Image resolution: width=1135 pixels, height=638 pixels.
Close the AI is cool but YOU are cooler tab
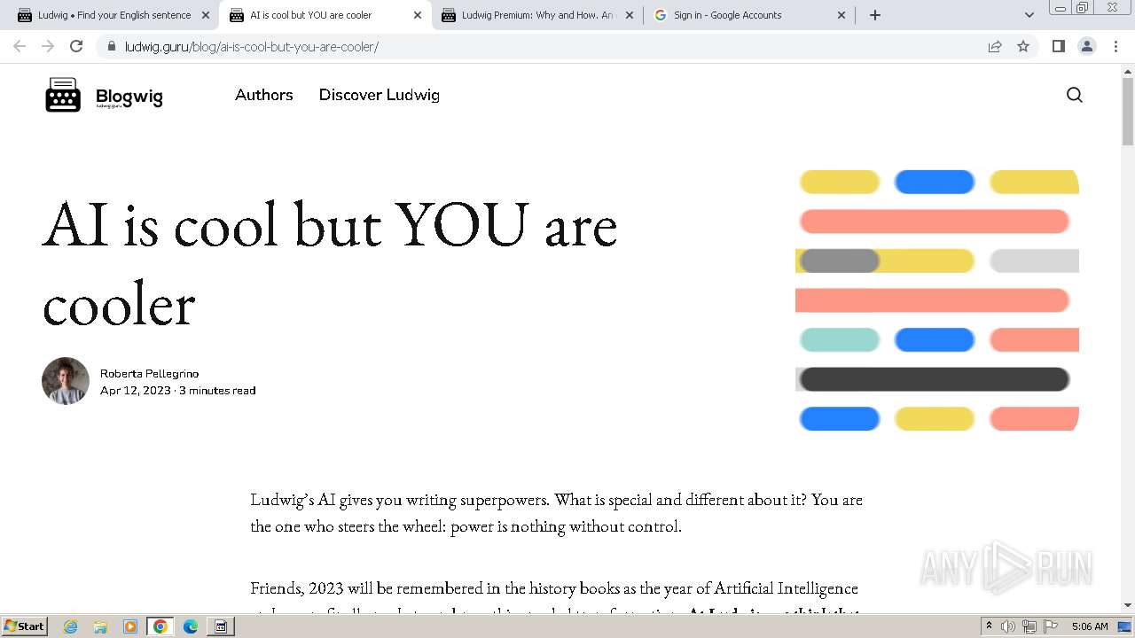click(x=418, y=15)
